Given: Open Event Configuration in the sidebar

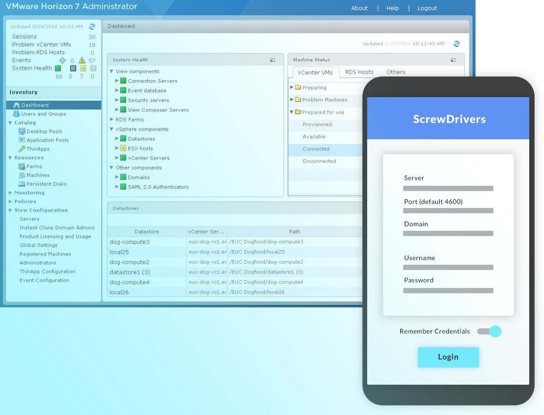Looking at the screenshot, I should [44, 280].
